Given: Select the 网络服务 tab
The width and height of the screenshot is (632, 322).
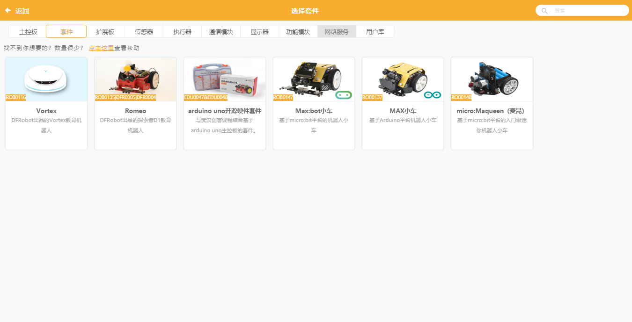Looking at the screenshot, I should [337, 32].
